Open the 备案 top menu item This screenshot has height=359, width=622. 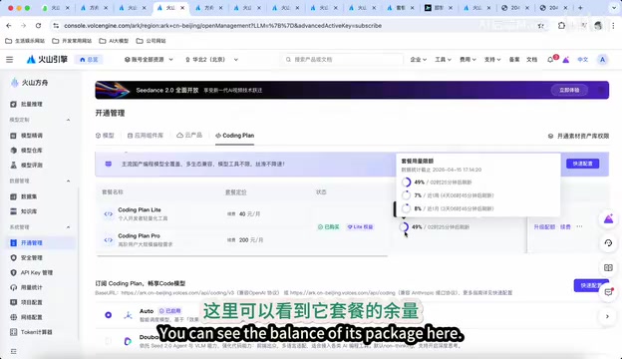(x=514, y=60)
